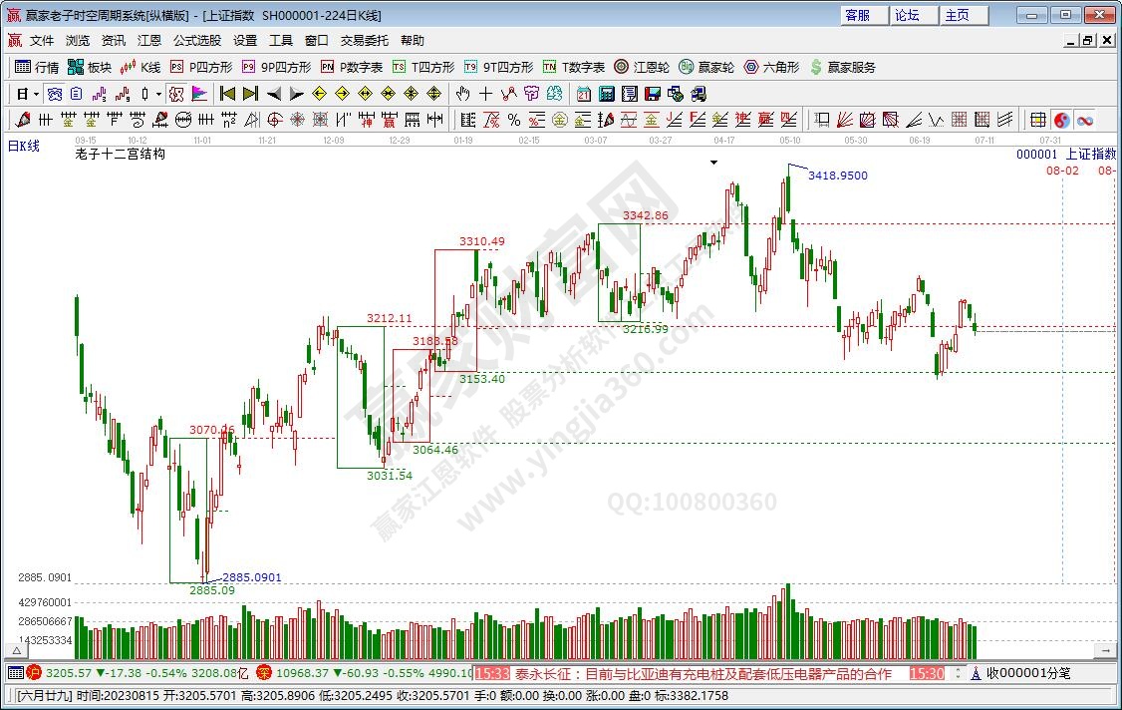Jump to the first bar of the chart
1122x710 pixels.
(x=227, y=94)
